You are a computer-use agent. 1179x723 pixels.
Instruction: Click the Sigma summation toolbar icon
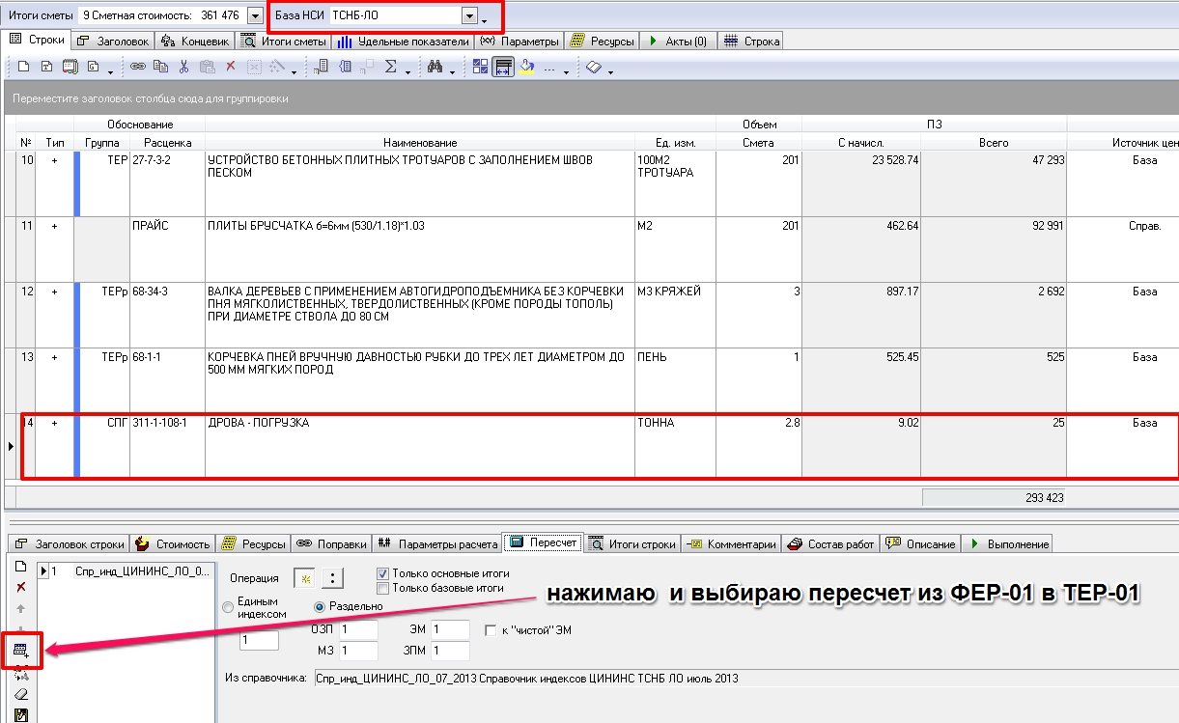click(391, 67)
